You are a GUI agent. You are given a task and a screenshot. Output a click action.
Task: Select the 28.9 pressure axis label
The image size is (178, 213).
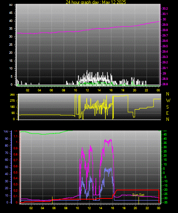click(165, 79)
